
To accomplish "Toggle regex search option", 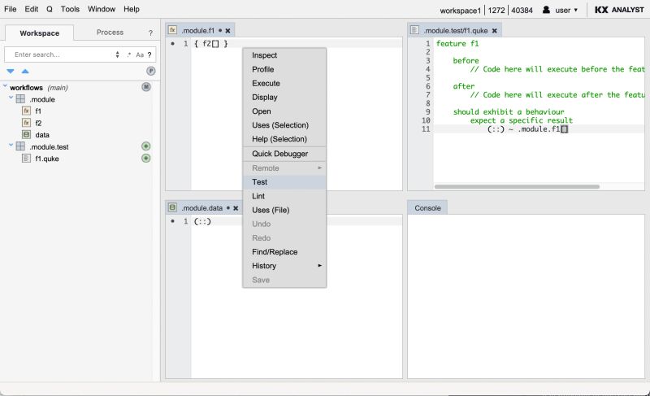I will (129, 54).
